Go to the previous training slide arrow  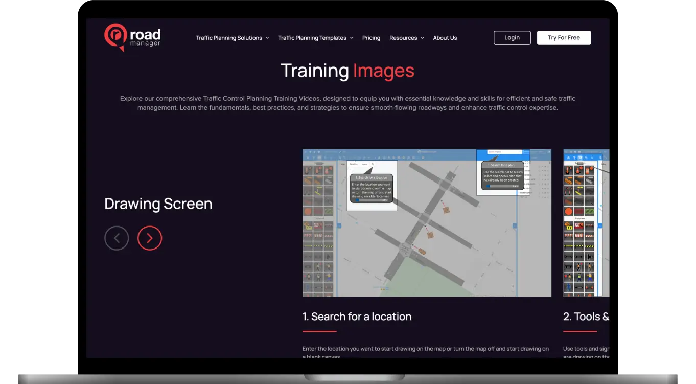(x=117, y=238)
